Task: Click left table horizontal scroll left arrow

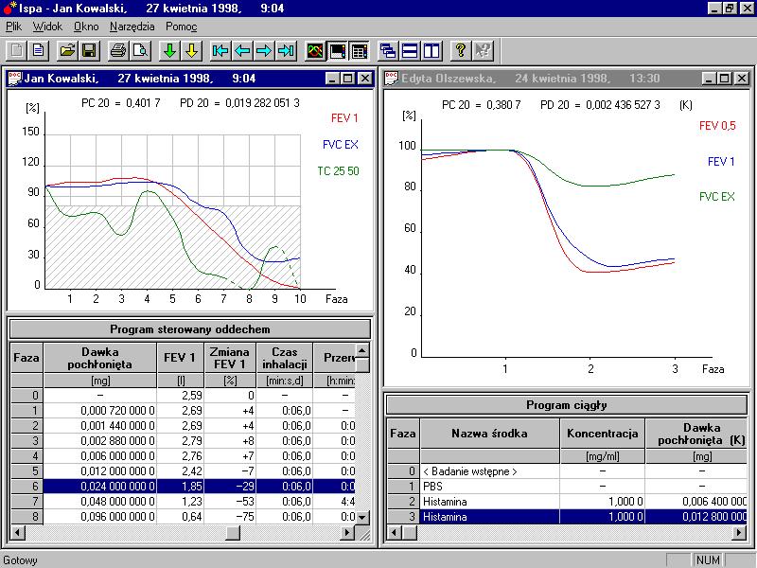Action: [17, 533]
